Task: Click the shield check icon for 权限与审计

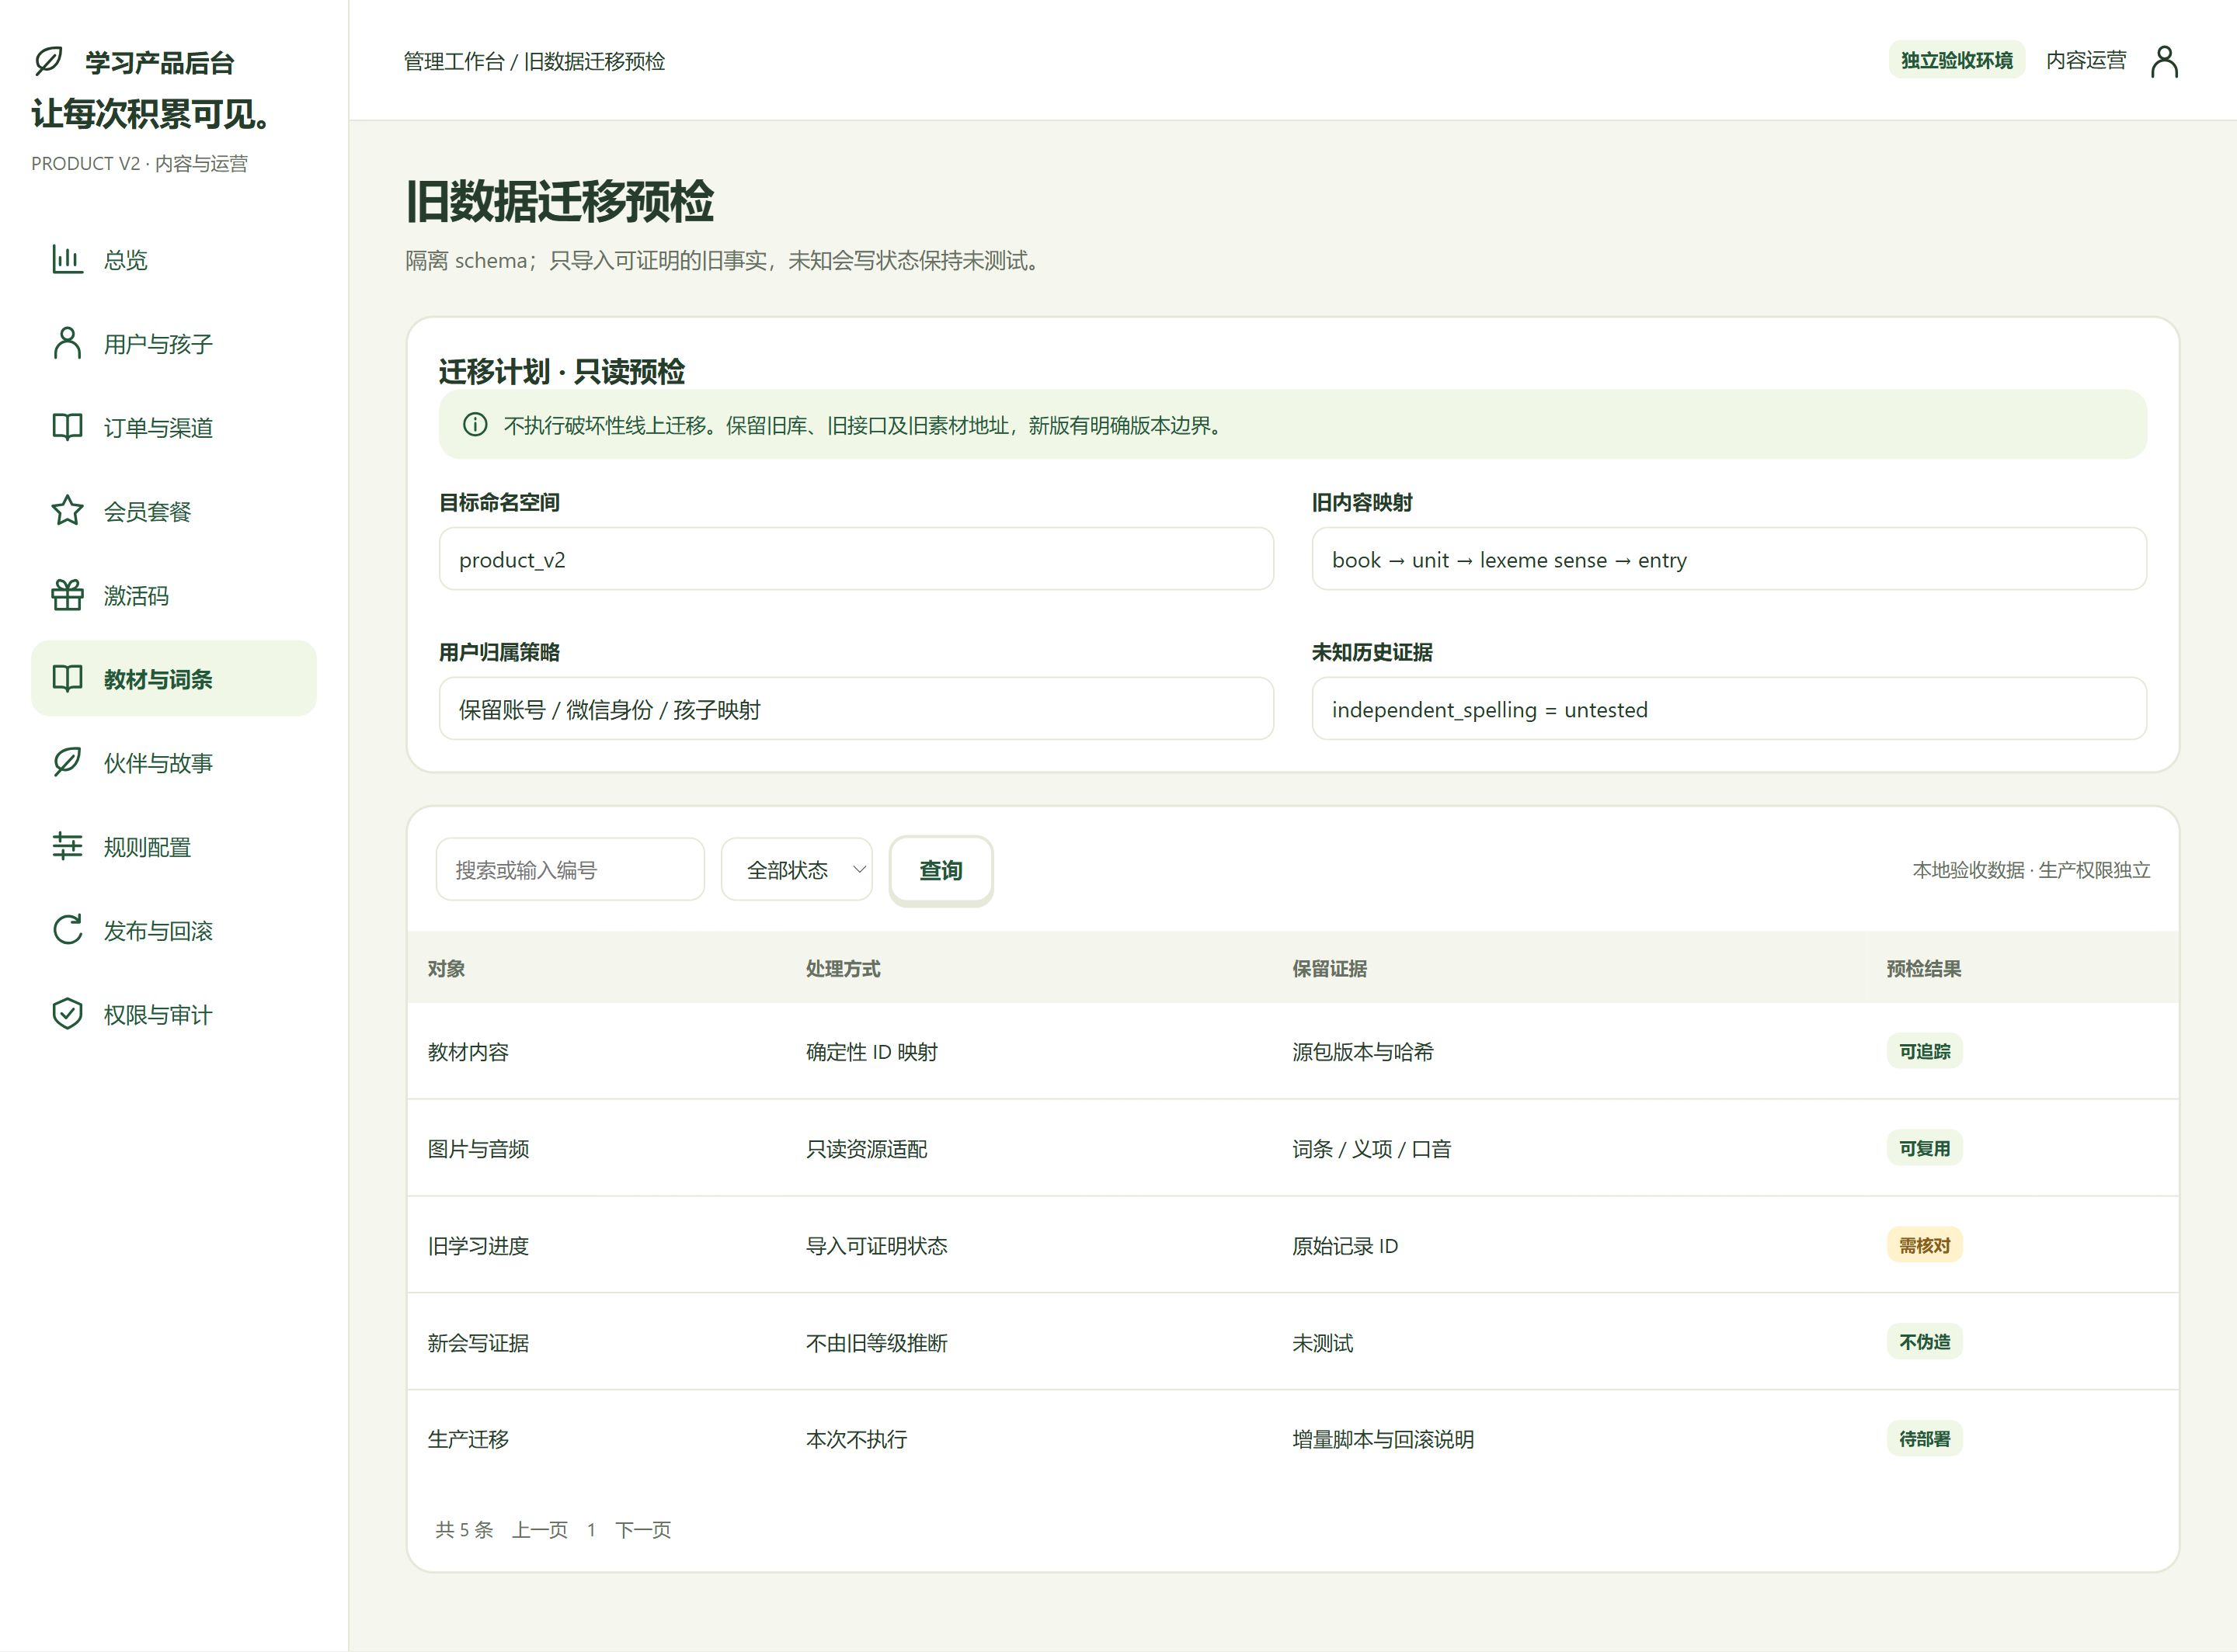Action: 67,1014
